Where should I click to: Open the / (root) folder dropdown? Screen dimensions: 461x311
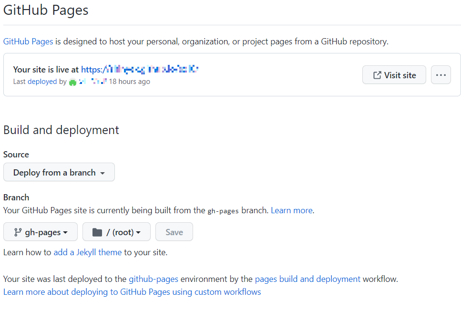click(116, 232)
